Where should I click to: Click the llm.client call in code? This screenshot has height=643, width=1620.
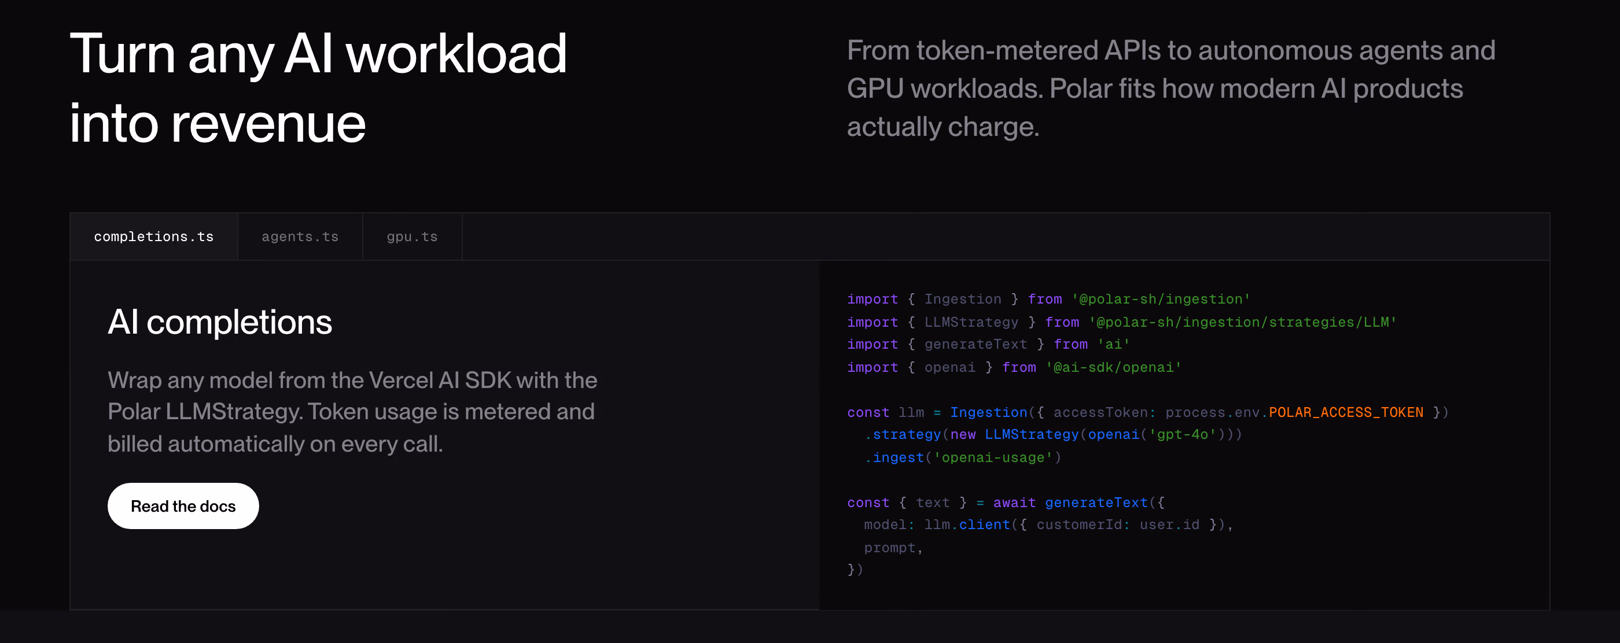(x=967, y=525)
